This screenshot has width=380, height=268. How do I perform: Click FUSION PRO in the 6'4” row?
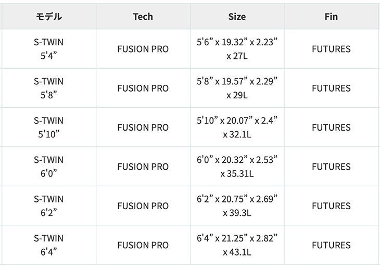(x=143, y=245)
